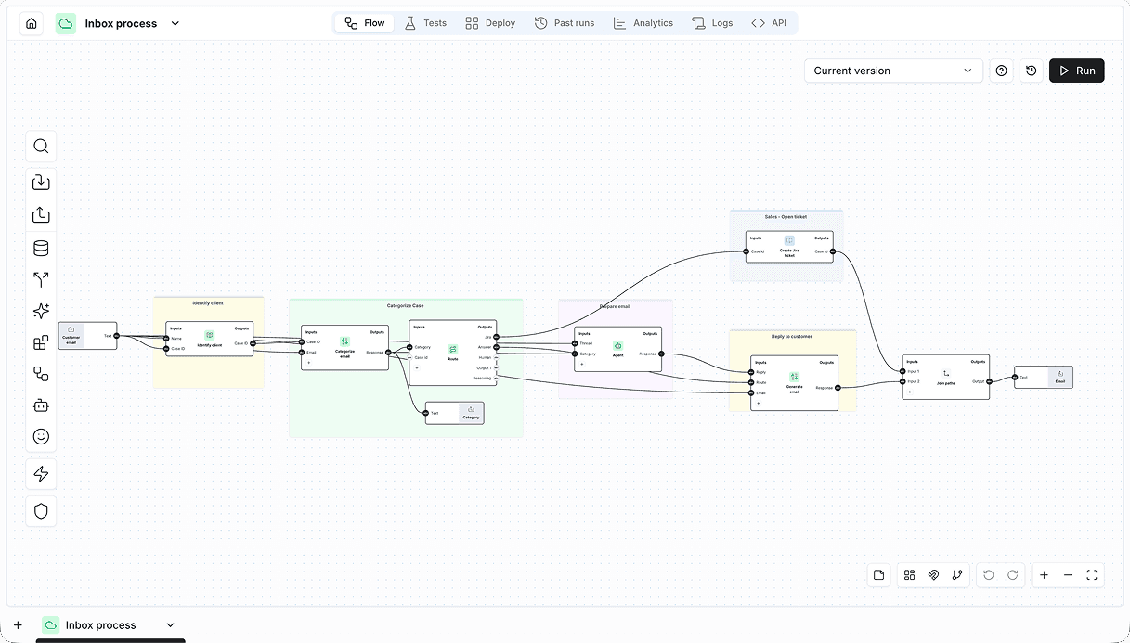Viewport: 1130px width, 643px height.
Task: Click the output (upload tray) sidebar icon
Action: coord(41,215)
